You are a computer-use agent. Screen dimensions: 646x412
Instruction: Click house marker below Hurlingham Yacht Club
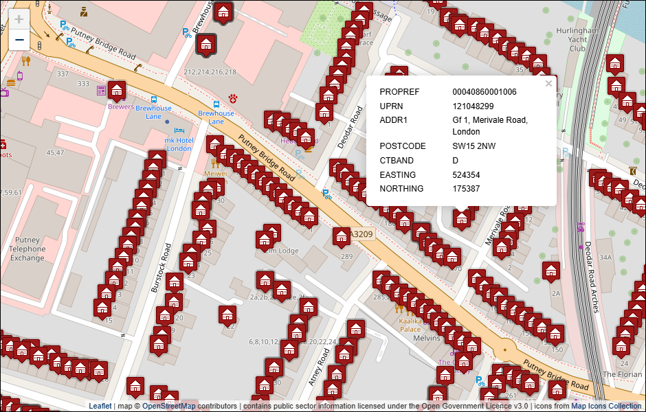(x=615, y=64)
